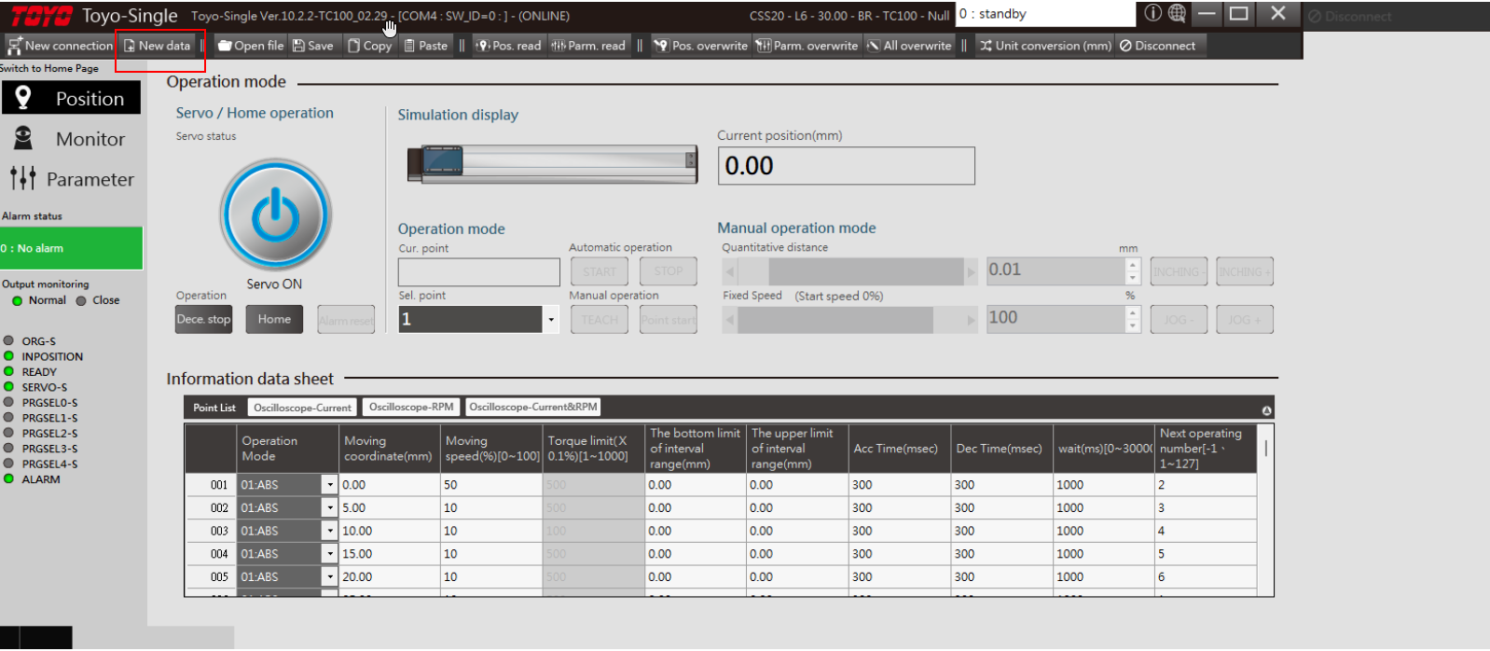Viewport: 1490px width, 651px height.
Task: Click the Fixed Speed slider
Action: pos(850,320)
